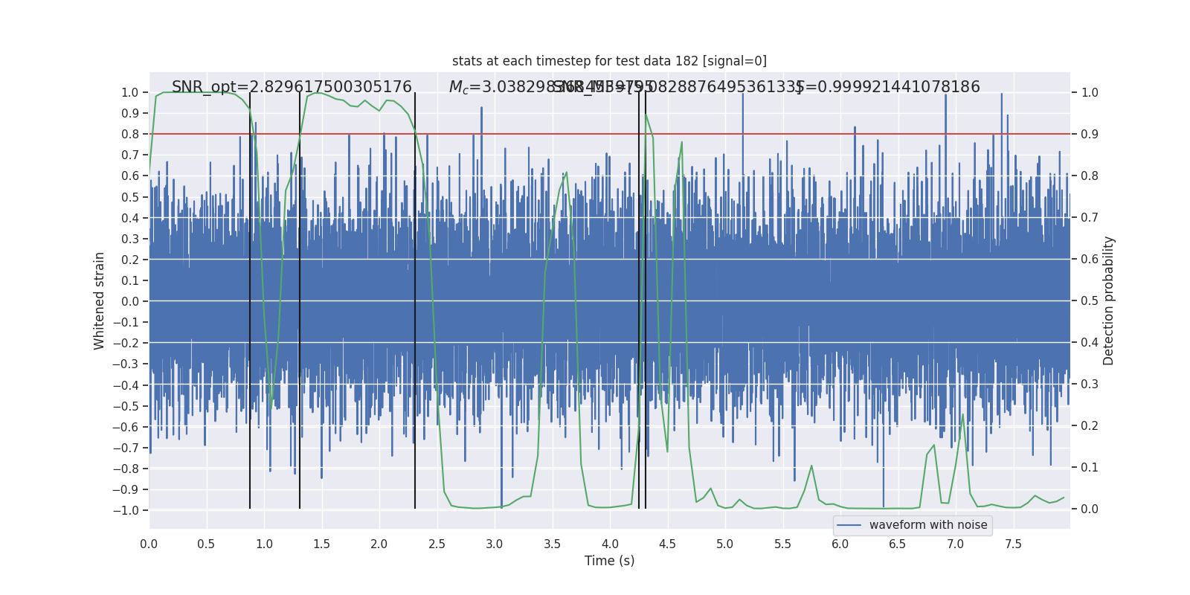Click the x-axis tick label 2.5
Screen dimensions: 1190x595
pos(437,544)
